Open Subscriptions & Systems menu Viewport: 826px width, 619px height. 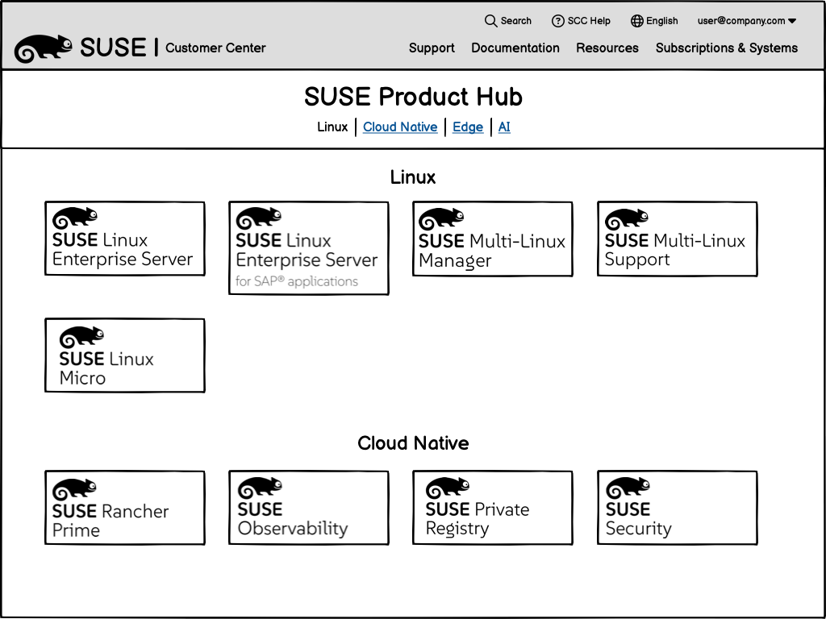coord(727,48)
